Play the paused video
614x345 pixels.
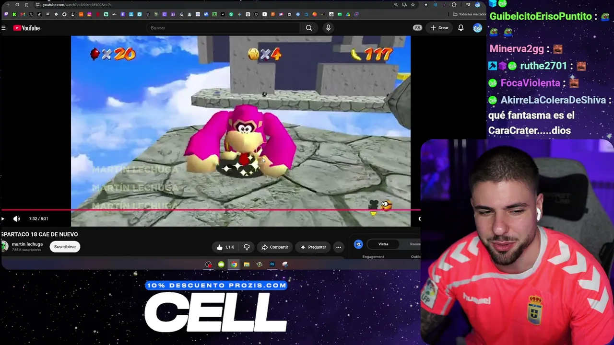[x=3, y=219]
